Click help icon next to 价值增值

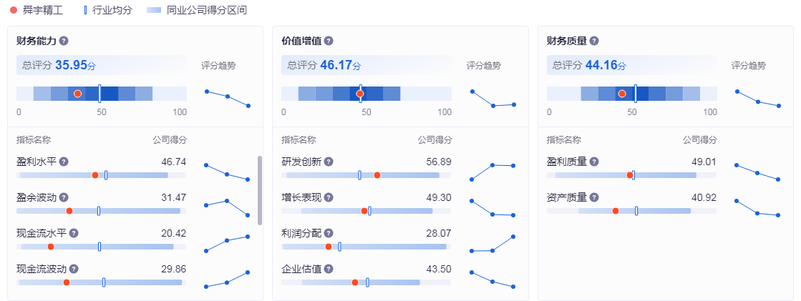pyautogui.click(x=329, y=41)
